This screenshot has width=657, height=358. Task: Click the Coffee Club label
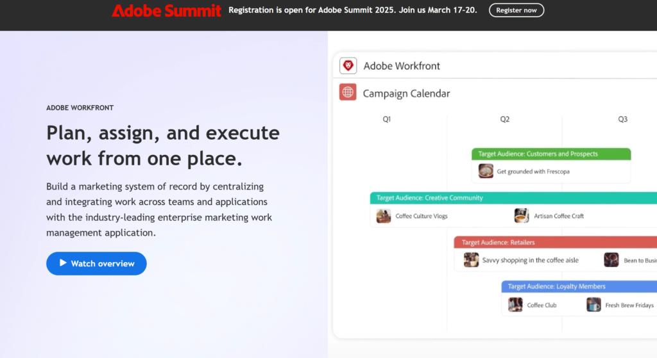coord(542,305)
